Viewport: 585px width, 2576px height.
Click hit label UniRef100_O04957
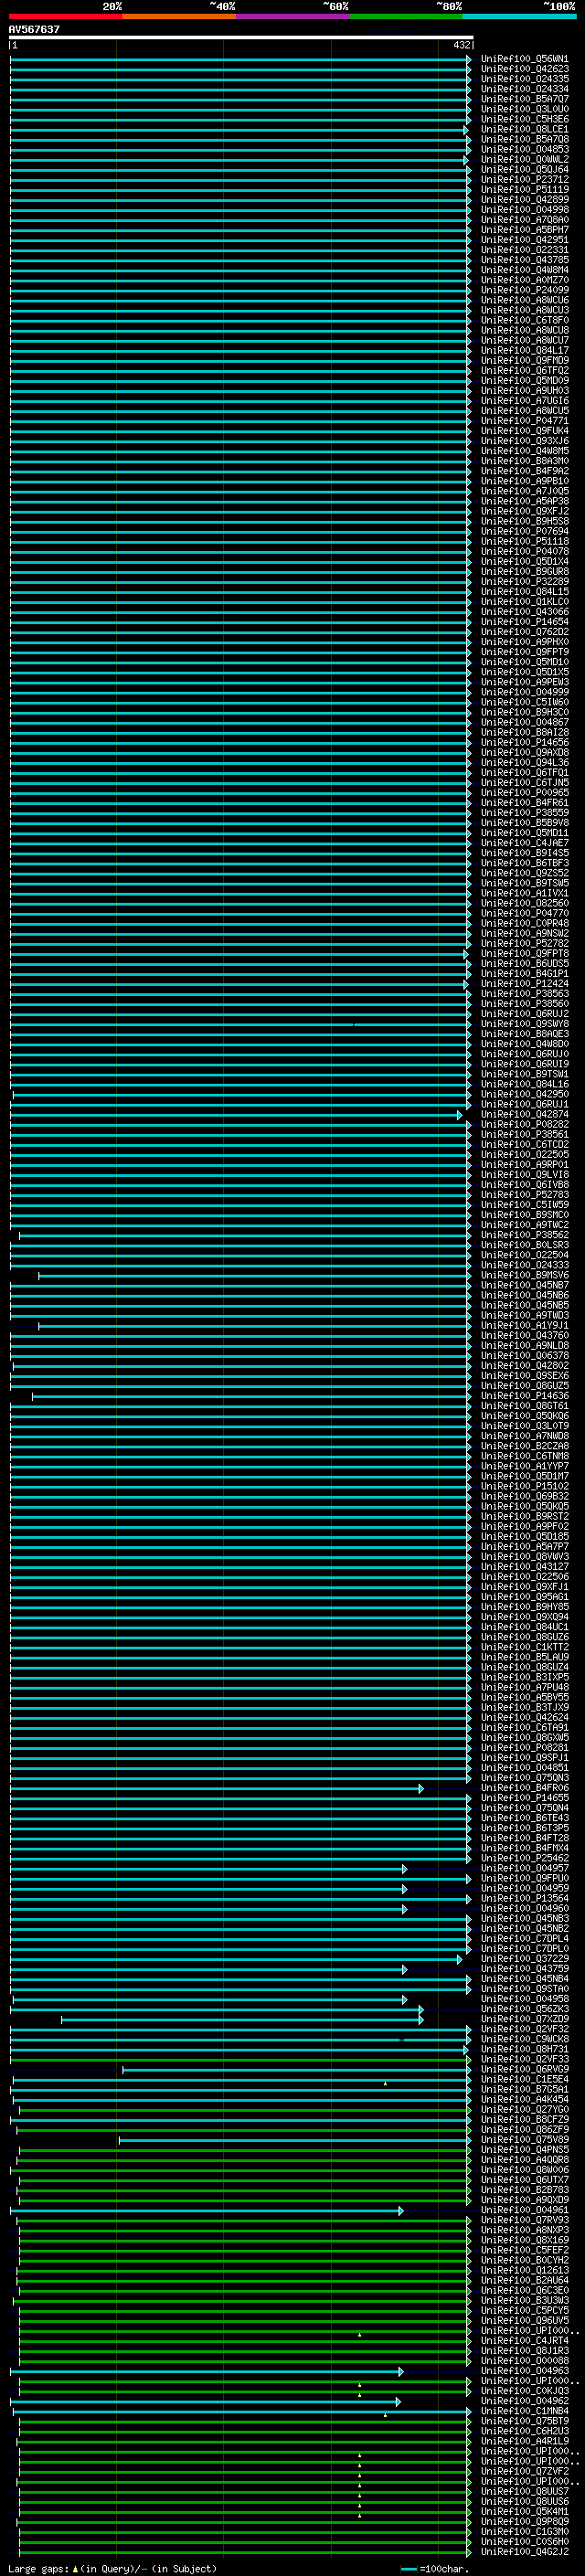(x=525, y=1868)
